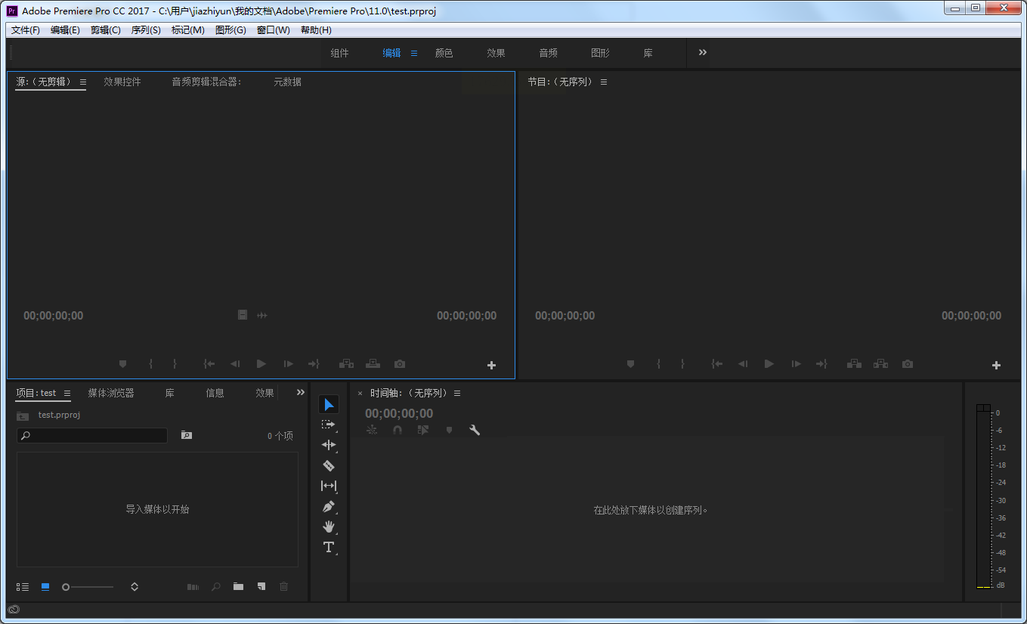Switch to the 媒体浏览器 tab

[x=111, y=393]
